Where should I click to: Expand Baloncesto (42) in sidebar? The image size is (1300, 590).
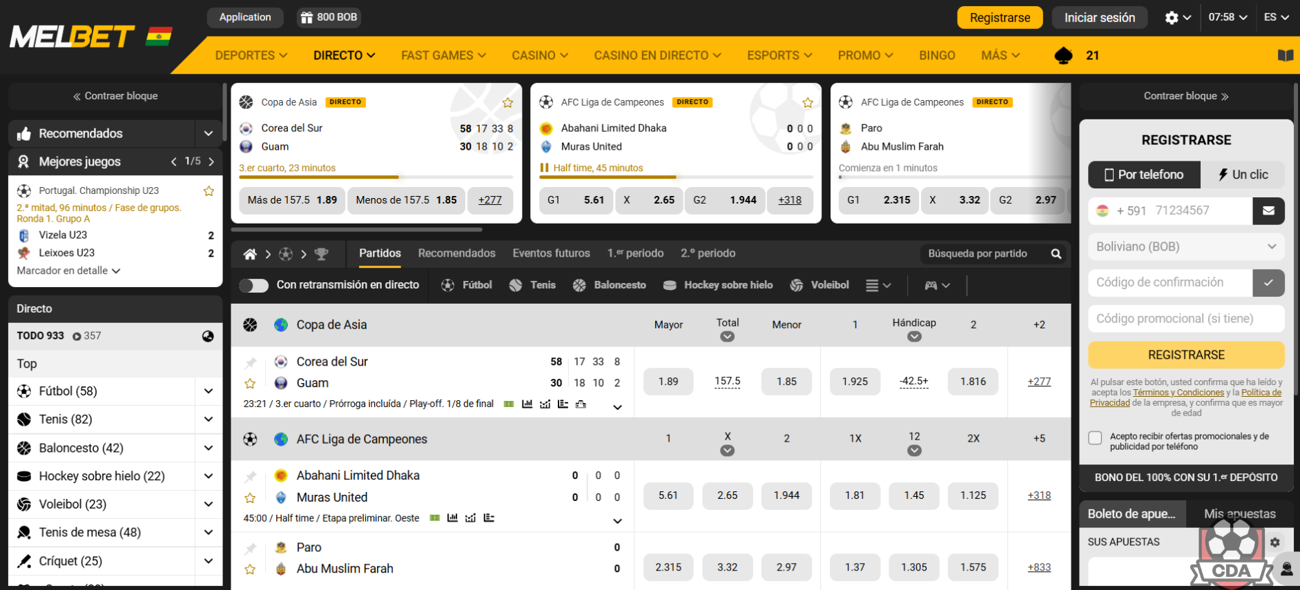click(208, 448)
